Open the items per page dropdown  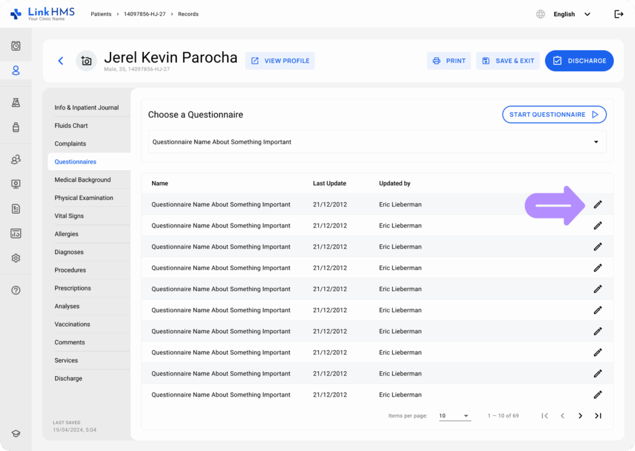coord(455,416)
